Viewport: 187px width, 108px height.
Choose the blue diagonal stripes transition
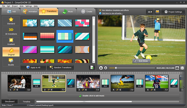click(65, 23)
